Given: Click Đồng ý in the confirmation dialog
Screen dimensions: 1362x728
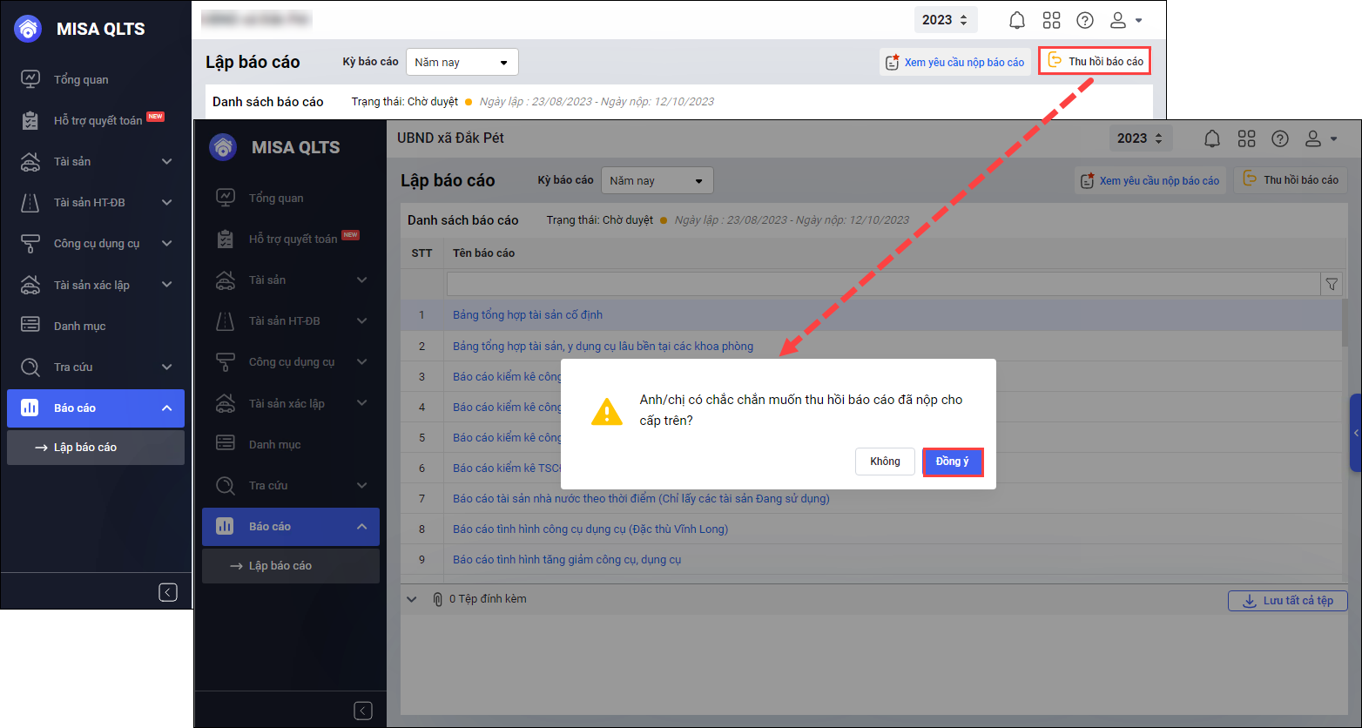Looking at the screenshot, I should (953, 462).
